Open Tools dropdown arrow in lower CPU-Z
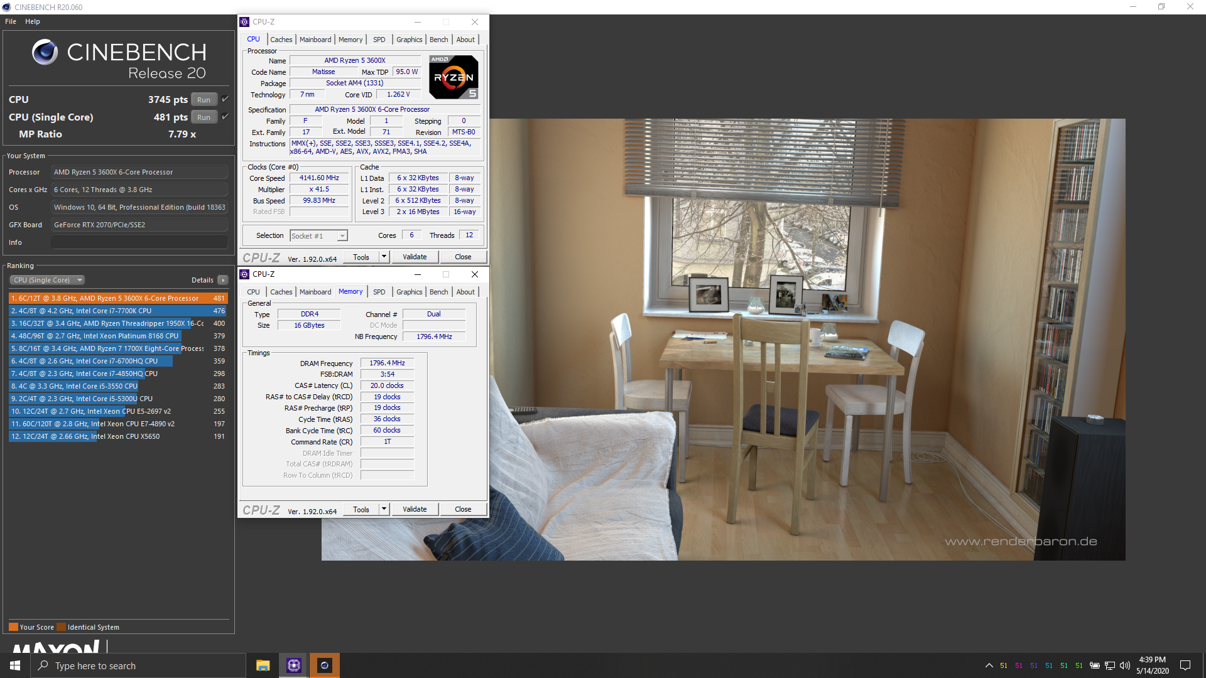Image resolution: width=1206 pixels, height=678 pixels. pyautogui.click(x=384, y=509)
